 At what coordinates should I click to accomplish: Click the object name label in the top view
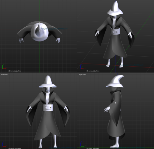pyautogui.click(x=54, y=29)
